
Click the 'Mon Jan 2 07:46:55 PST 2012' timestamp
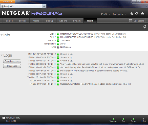(x=42, y=54)
